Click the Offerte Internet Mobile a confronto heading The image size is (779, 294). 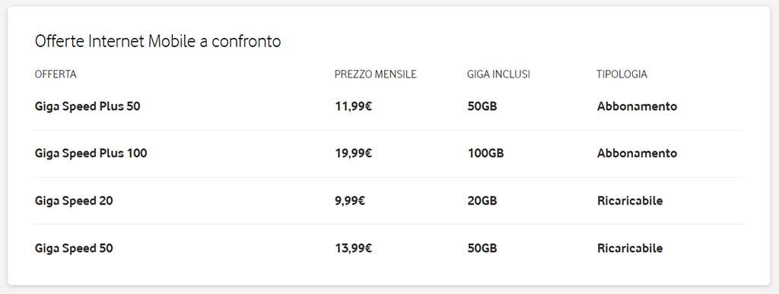coord(158,42)
